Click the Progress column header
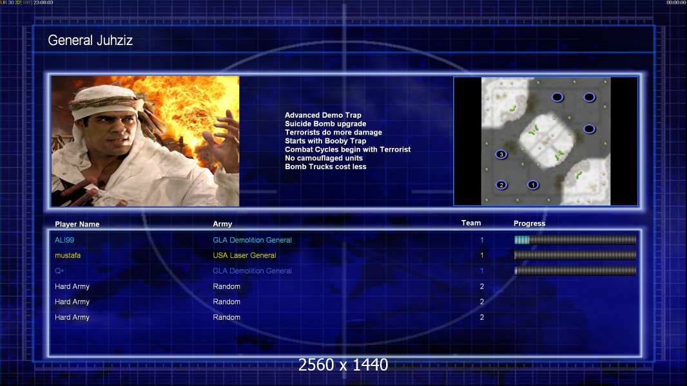Image resolution: width=687 pixels, height=386 pixels. pos(529,224)
